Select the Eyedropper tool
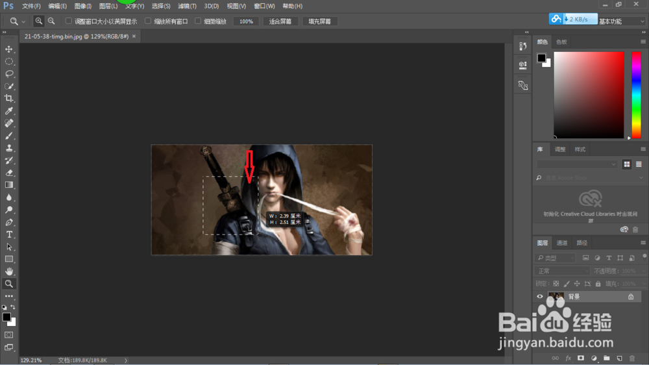This screenshot has height=365, width=649. pos(8,110)
